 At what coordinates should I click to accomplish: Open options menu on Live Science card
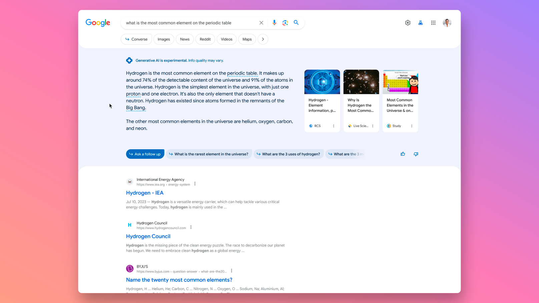point(373,126)
